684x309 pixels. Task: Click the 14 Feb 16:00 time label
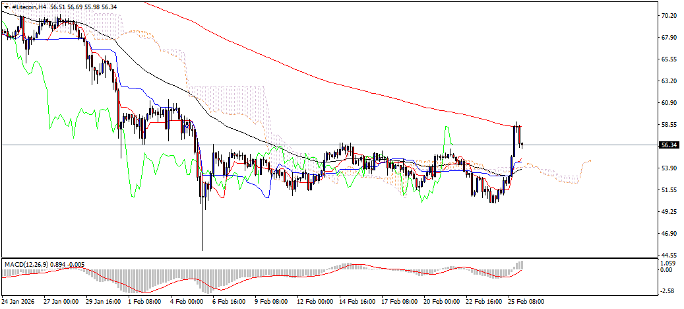point(358,302)
